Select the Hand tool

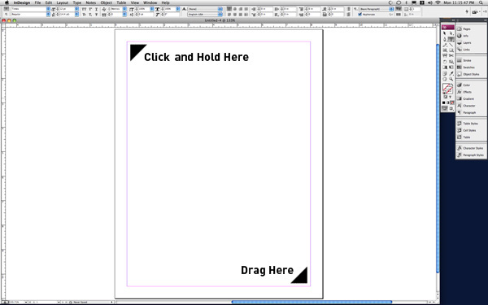tap(445, 79)
